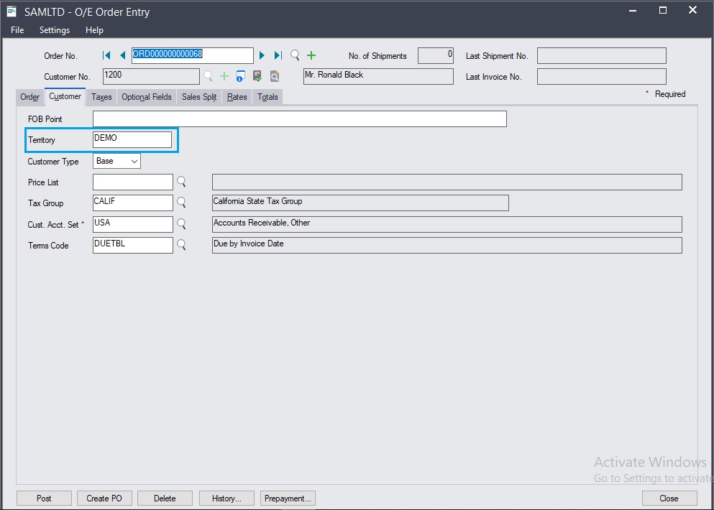Click the Territory field containing DEMO
Viewport: 714px width, 510px height.
tap(132, 139)
